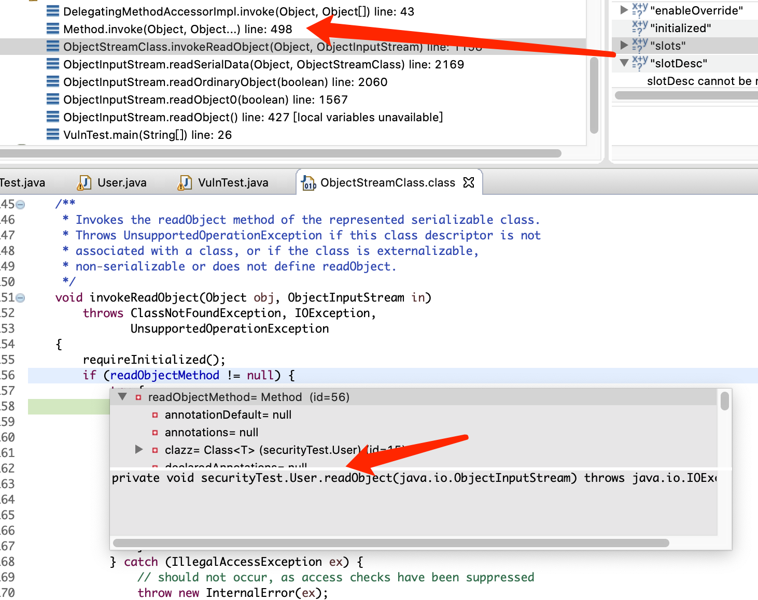Click the Java file icon on VulnTest.java tab
The width and height of the screenshot is (758, 600).
pyautogui.click(x=185, y=182)
